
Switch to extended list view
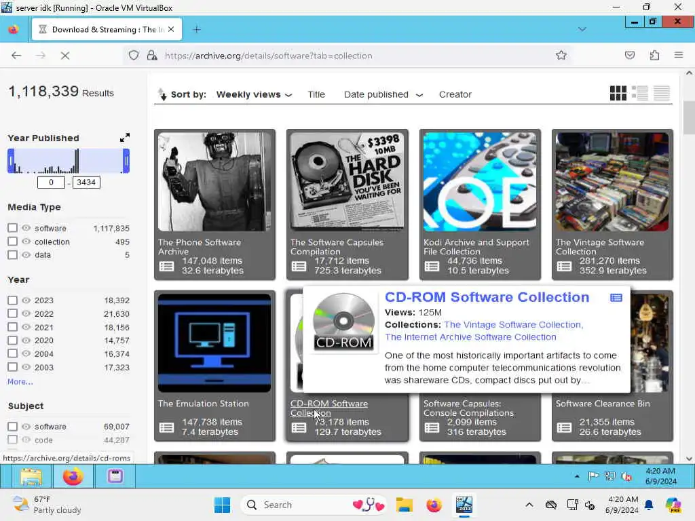tap(639, 93)
